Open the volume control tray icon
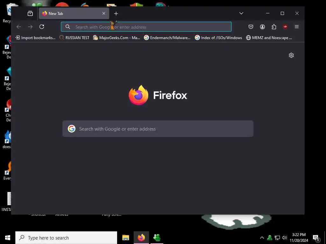The height and width of the screenshot is (244, 326). coord(285,238)
